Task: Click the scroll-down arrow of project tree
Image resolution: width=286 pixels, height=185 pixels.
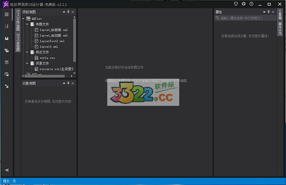Action: point(74,73)
